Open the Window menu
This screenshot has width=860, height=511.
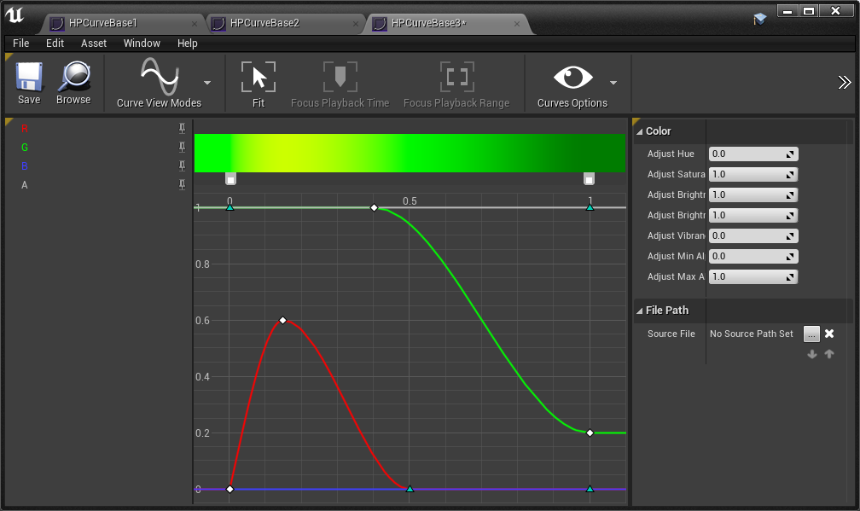142,44
